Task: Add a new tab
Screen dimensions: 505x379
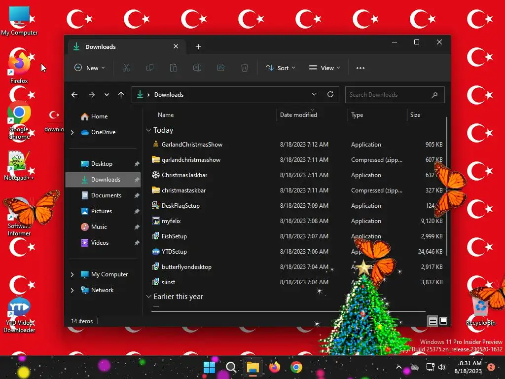Action: [x=198, y=47]
